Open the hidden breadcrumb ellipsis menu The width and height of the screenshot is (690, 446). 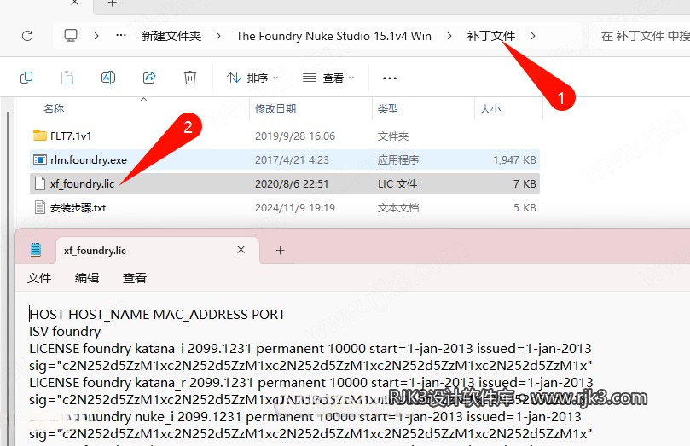(x=121, y=36)
